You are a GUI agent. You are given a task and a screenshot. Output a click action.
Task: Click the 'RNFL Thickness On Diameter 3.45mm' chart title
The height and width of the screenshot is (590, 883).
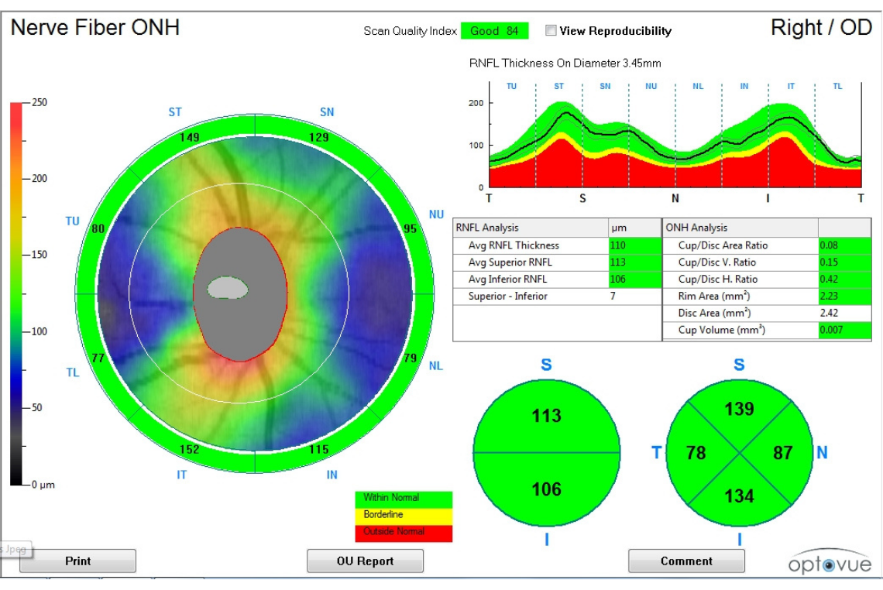[x=565, y=63]
